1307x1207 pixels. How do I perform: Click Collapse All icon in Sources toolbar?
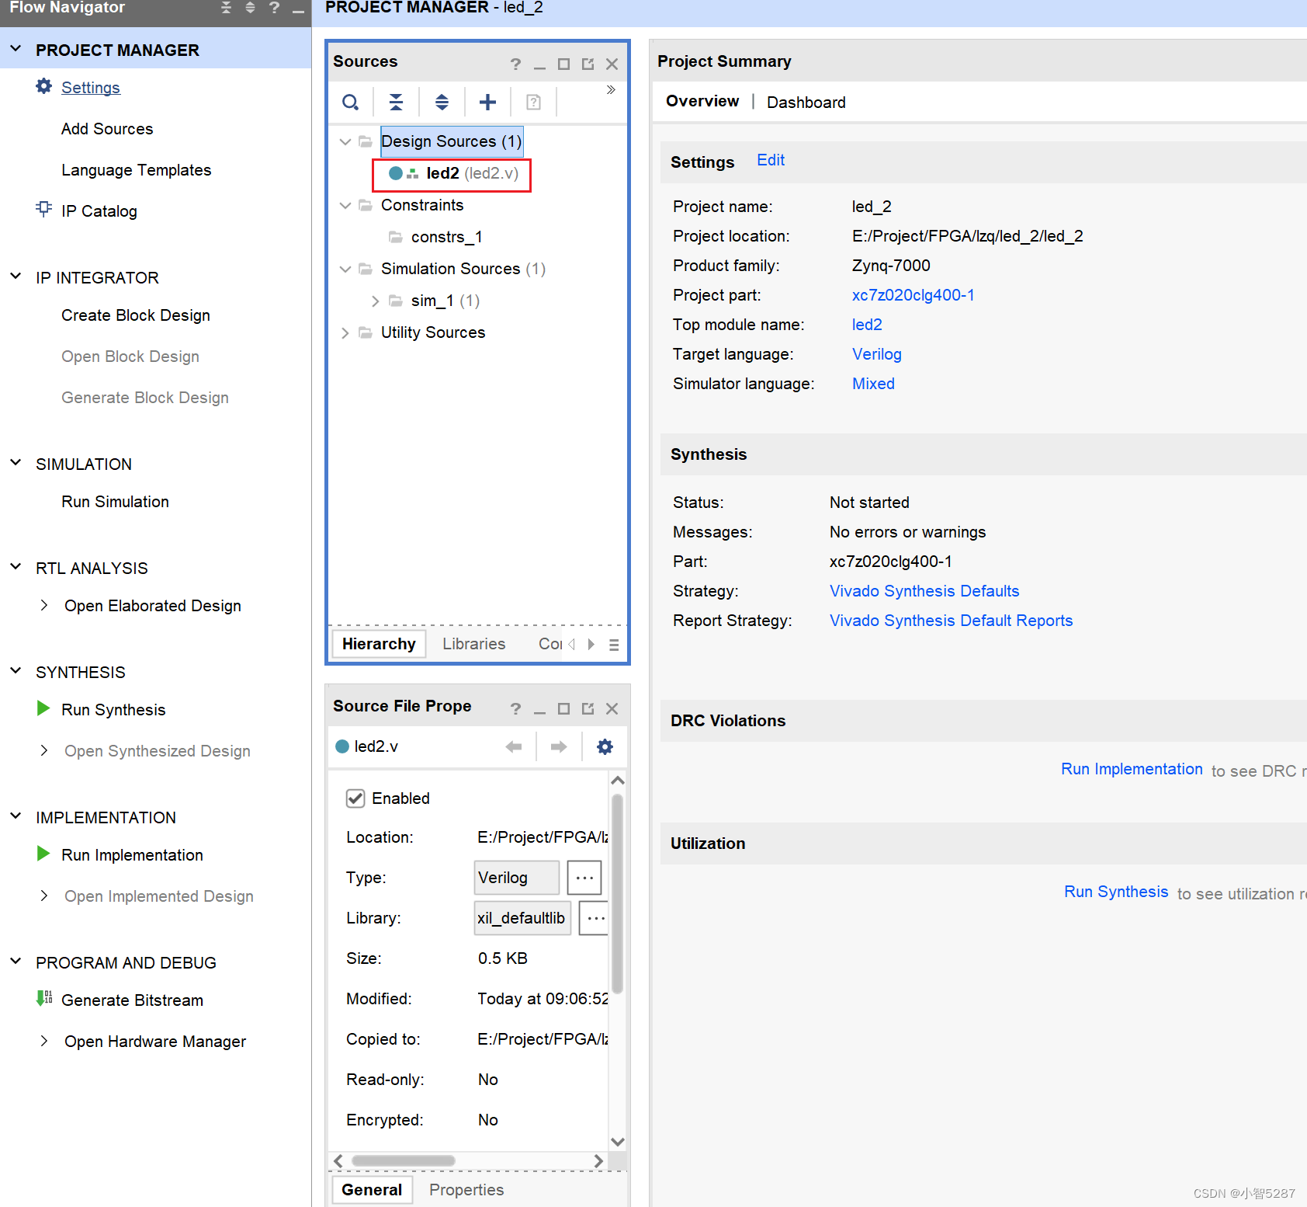(x=396, y=102)
